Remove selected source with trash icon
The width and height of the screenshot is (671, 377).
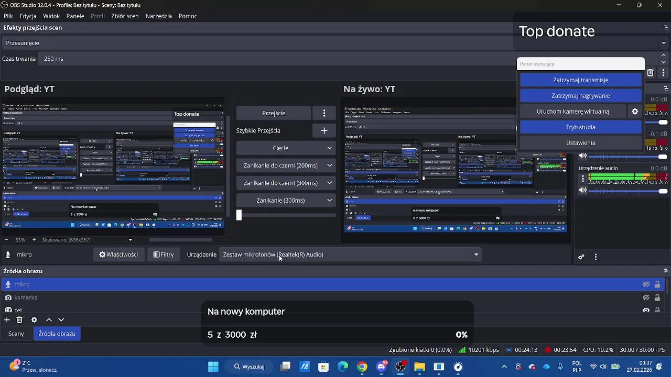pos(19,320)
